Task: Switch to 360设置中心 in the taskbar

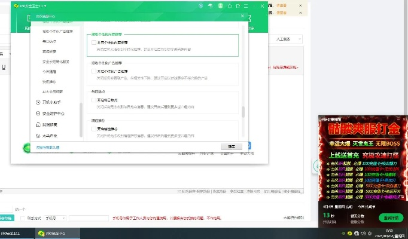Action: tap(57, 233)
